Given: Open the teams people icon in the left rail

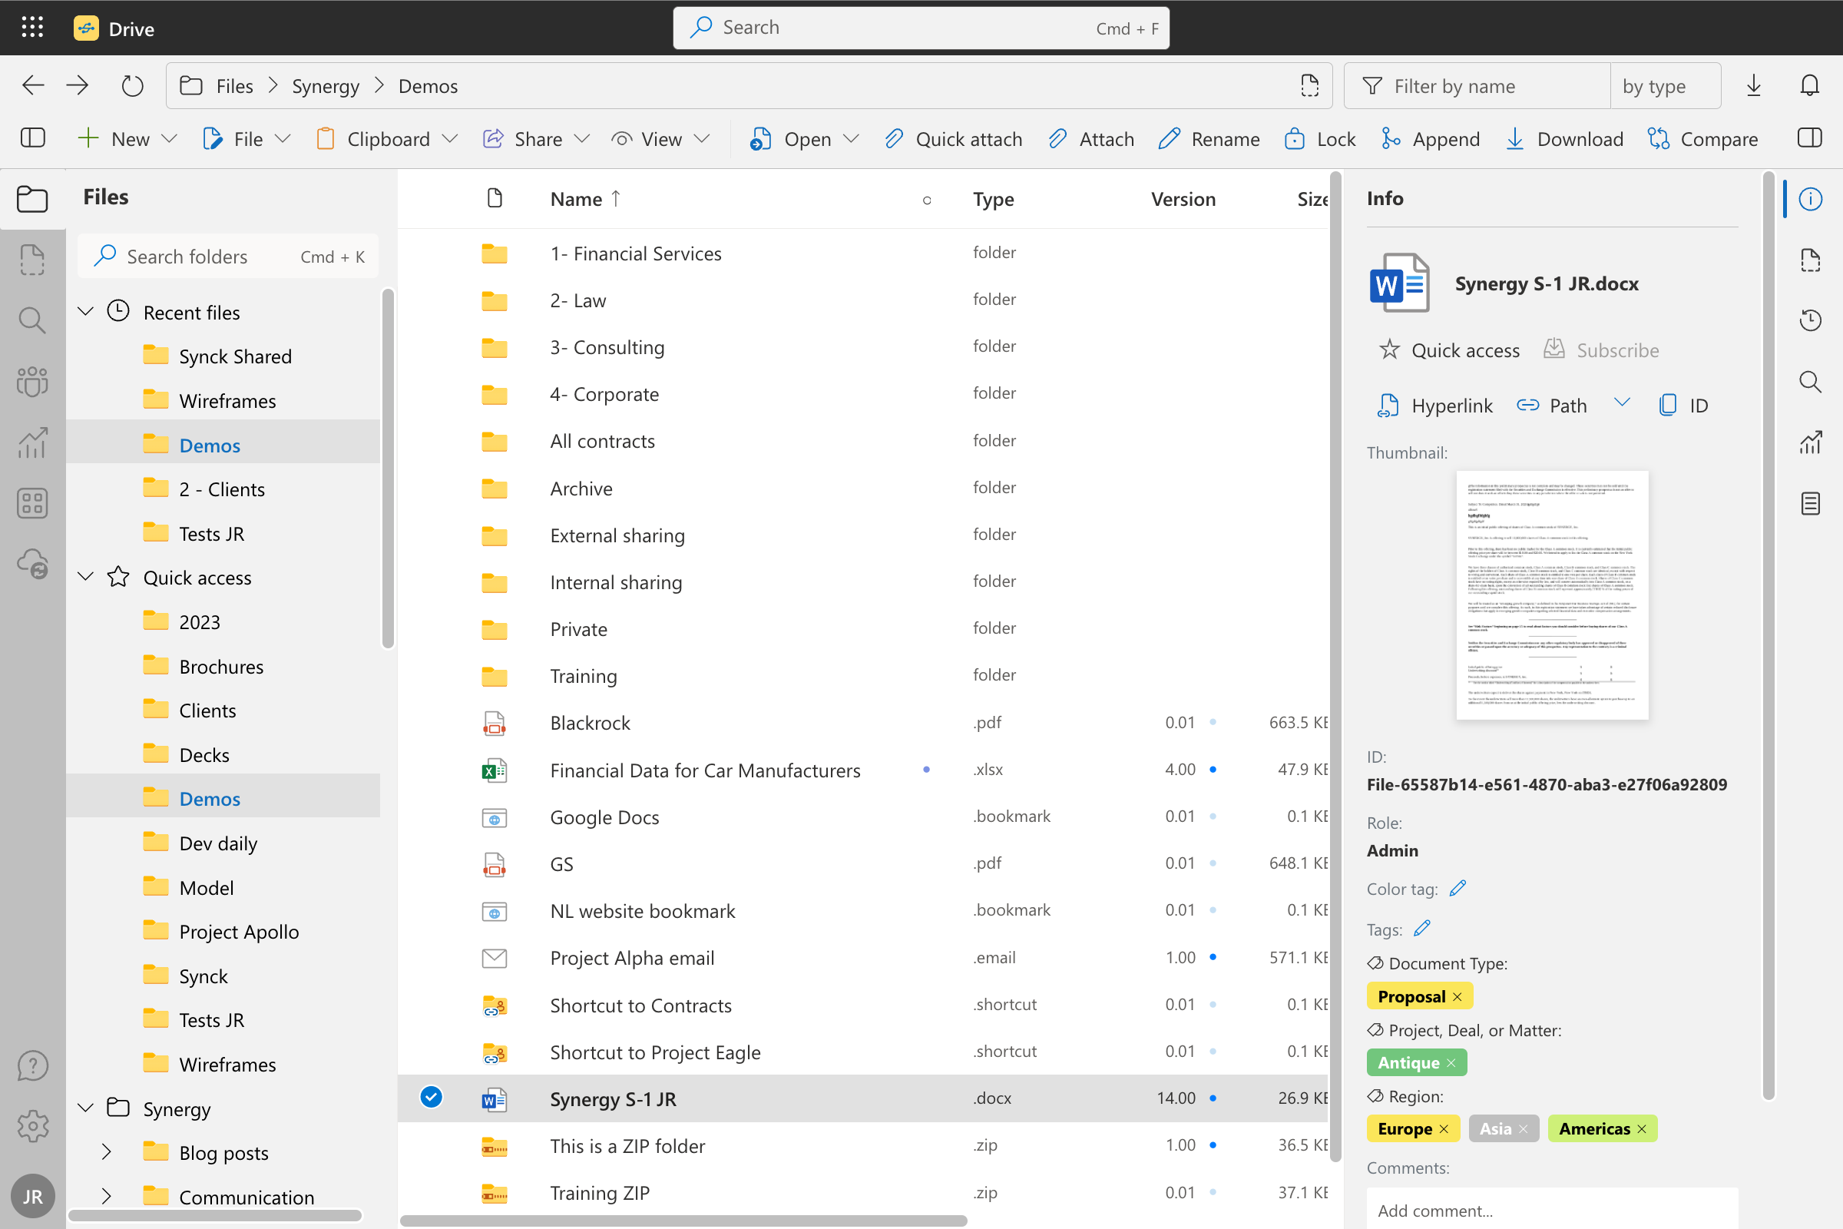Looking at the screenshot, I should point(32,382).
